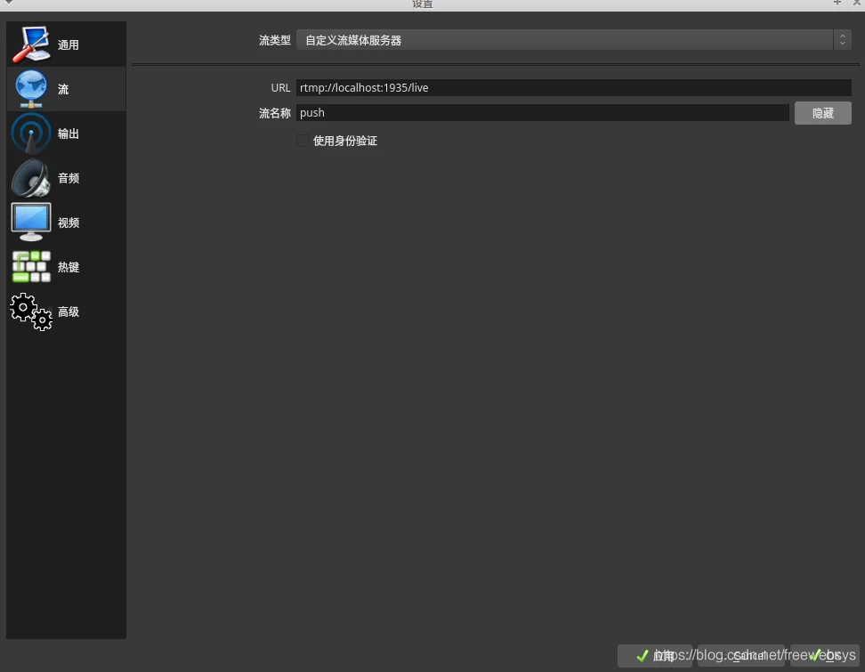
Task: Expand the 流类型 stream type dropdown
Action: point(574,40)
